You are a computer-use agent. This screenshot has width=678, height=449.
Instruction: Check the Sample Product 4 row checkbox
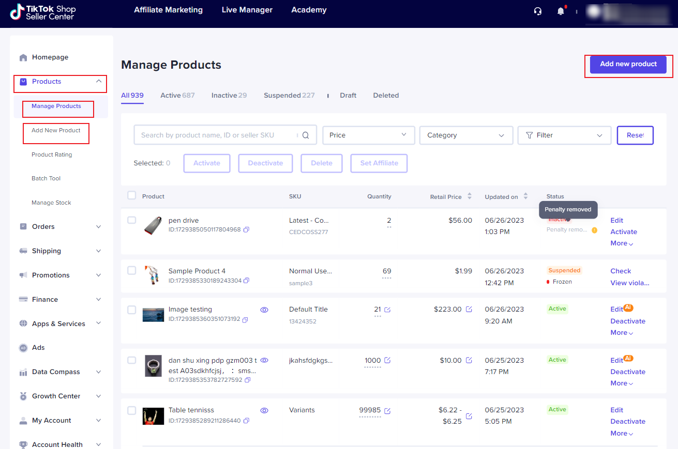click(131, 270)
